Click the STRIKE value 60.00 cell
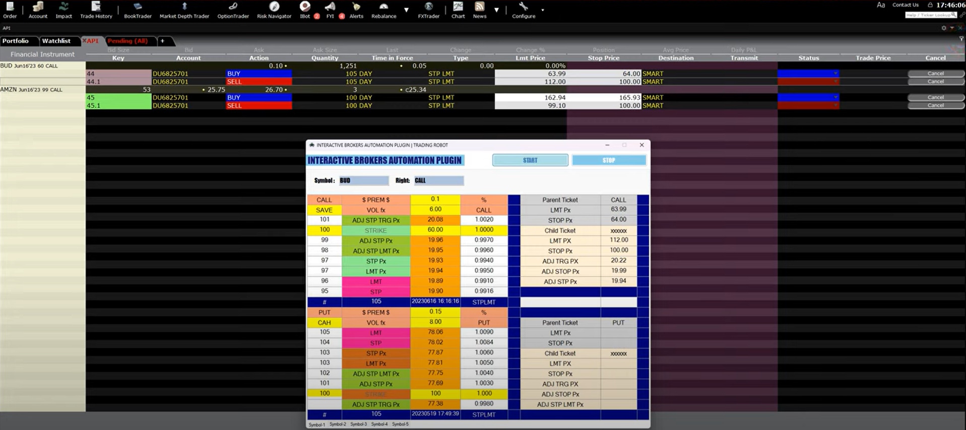Image resolution: width=966 pixels, height=430 pixels. tap(435, 230)
